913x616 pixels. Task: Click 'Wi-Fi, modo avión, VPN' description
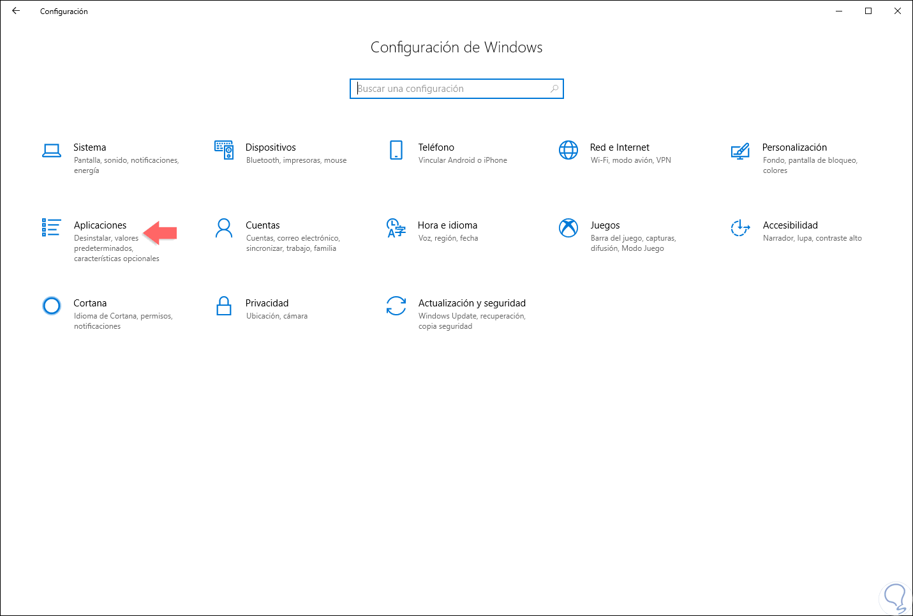tap(631, 160)
